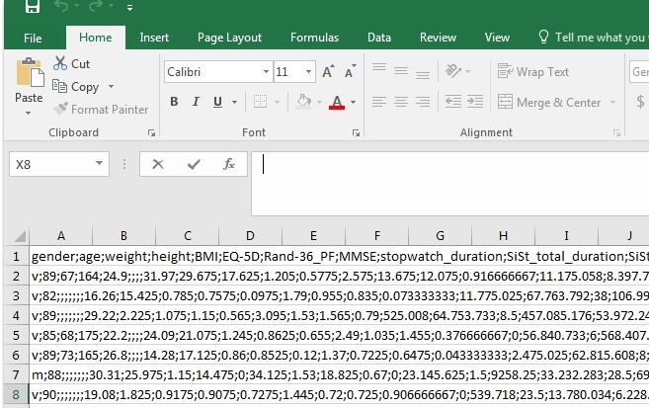Switch to the Page Layout tab
The image size is (649, 408).
tap(229, 38)
